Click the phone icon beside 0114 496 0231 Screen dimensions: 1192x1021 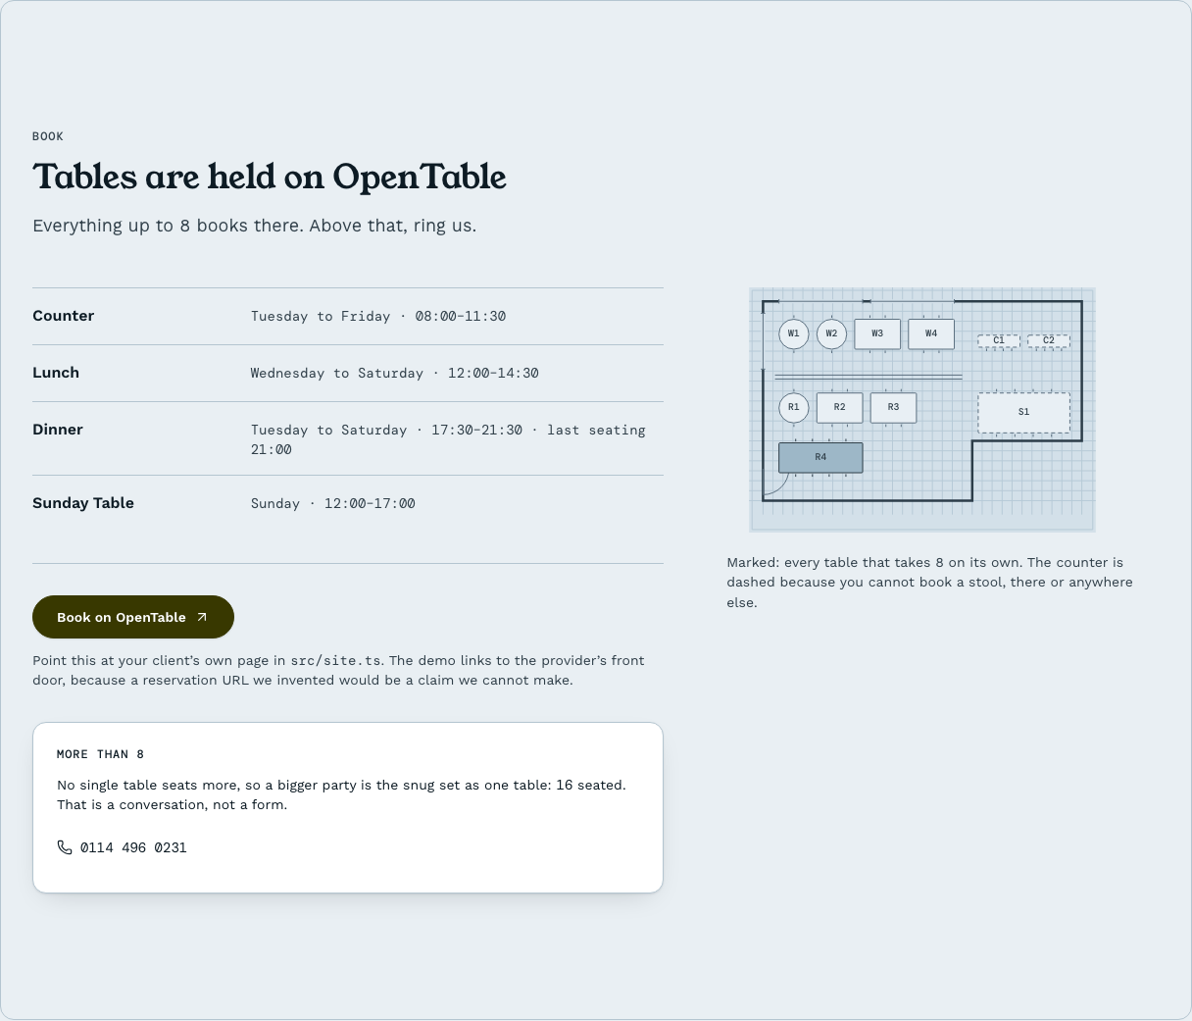coord(65,847)
